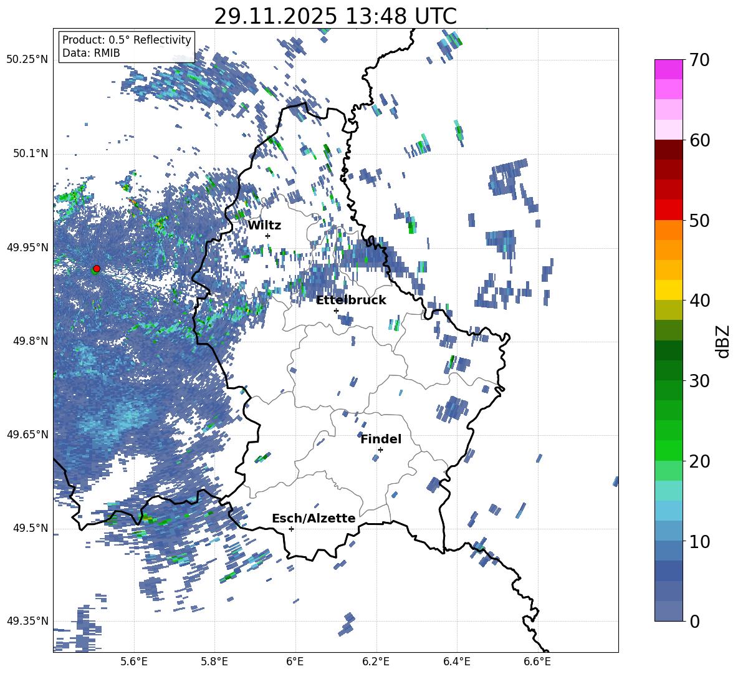Viewport: 738px width, 674px height.
Task: Click the colorbar value 70
Action: point(699,60)
